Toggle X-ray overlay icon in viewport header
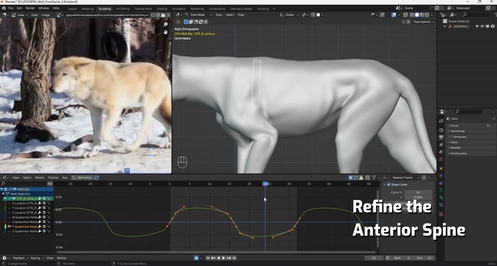The height and width of the screenshot is (266, 497). [405, 15]
